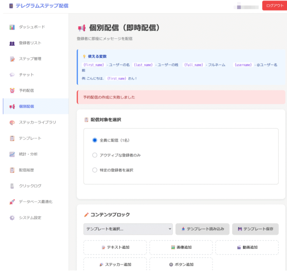This screenshot has width=287, height=279.
Task: Click the ダッシュボード chart icon in sidebar
Action: click(x=12, y=27)
